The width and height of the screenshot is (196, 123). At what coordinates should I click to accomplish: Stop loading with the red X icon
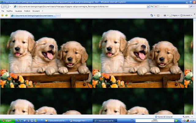(156, 6)
